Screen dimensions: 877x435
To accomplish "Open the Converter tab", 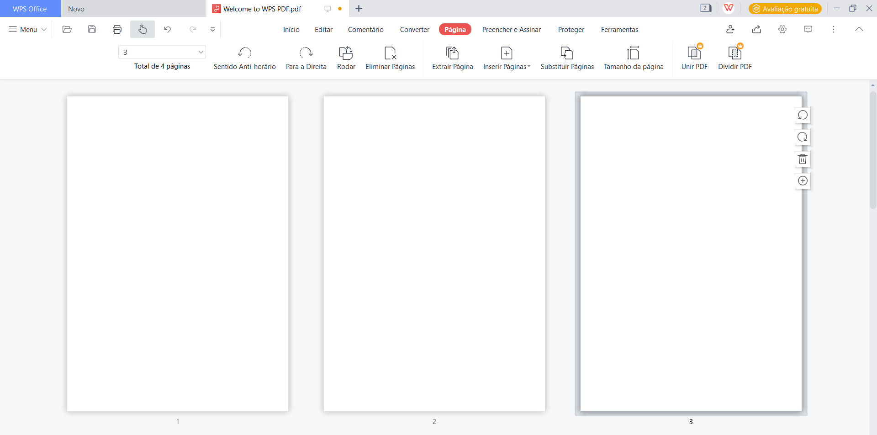I will click(414, 29).
